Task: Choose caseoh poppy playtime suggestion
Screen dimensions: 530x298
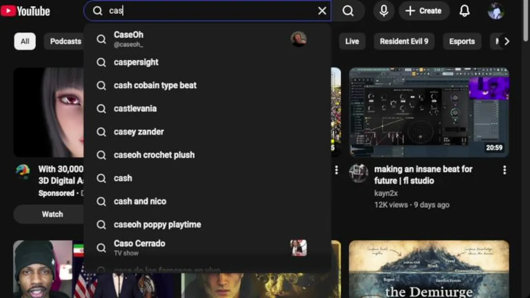Action: [207, 224]
